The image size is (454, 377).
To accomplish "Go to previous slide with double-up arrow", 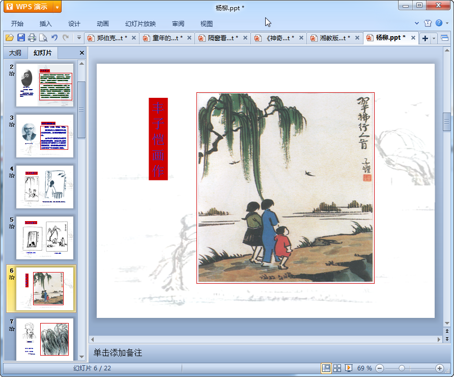I will [447, 331].
